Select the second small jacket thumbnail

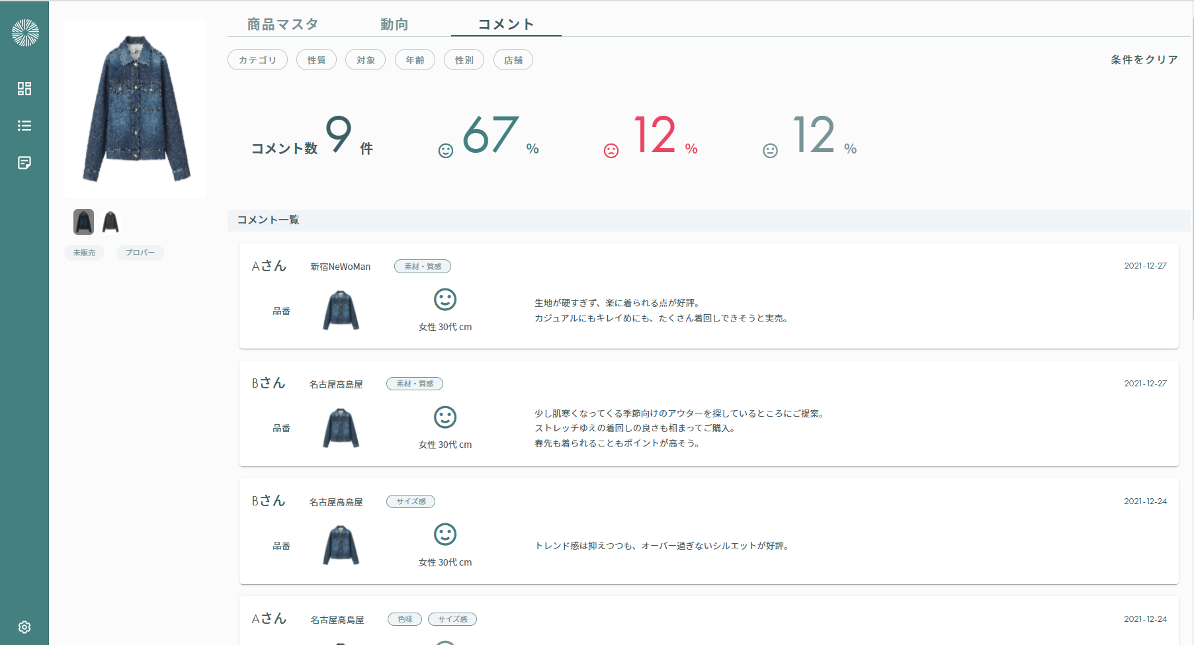point(110,222)
